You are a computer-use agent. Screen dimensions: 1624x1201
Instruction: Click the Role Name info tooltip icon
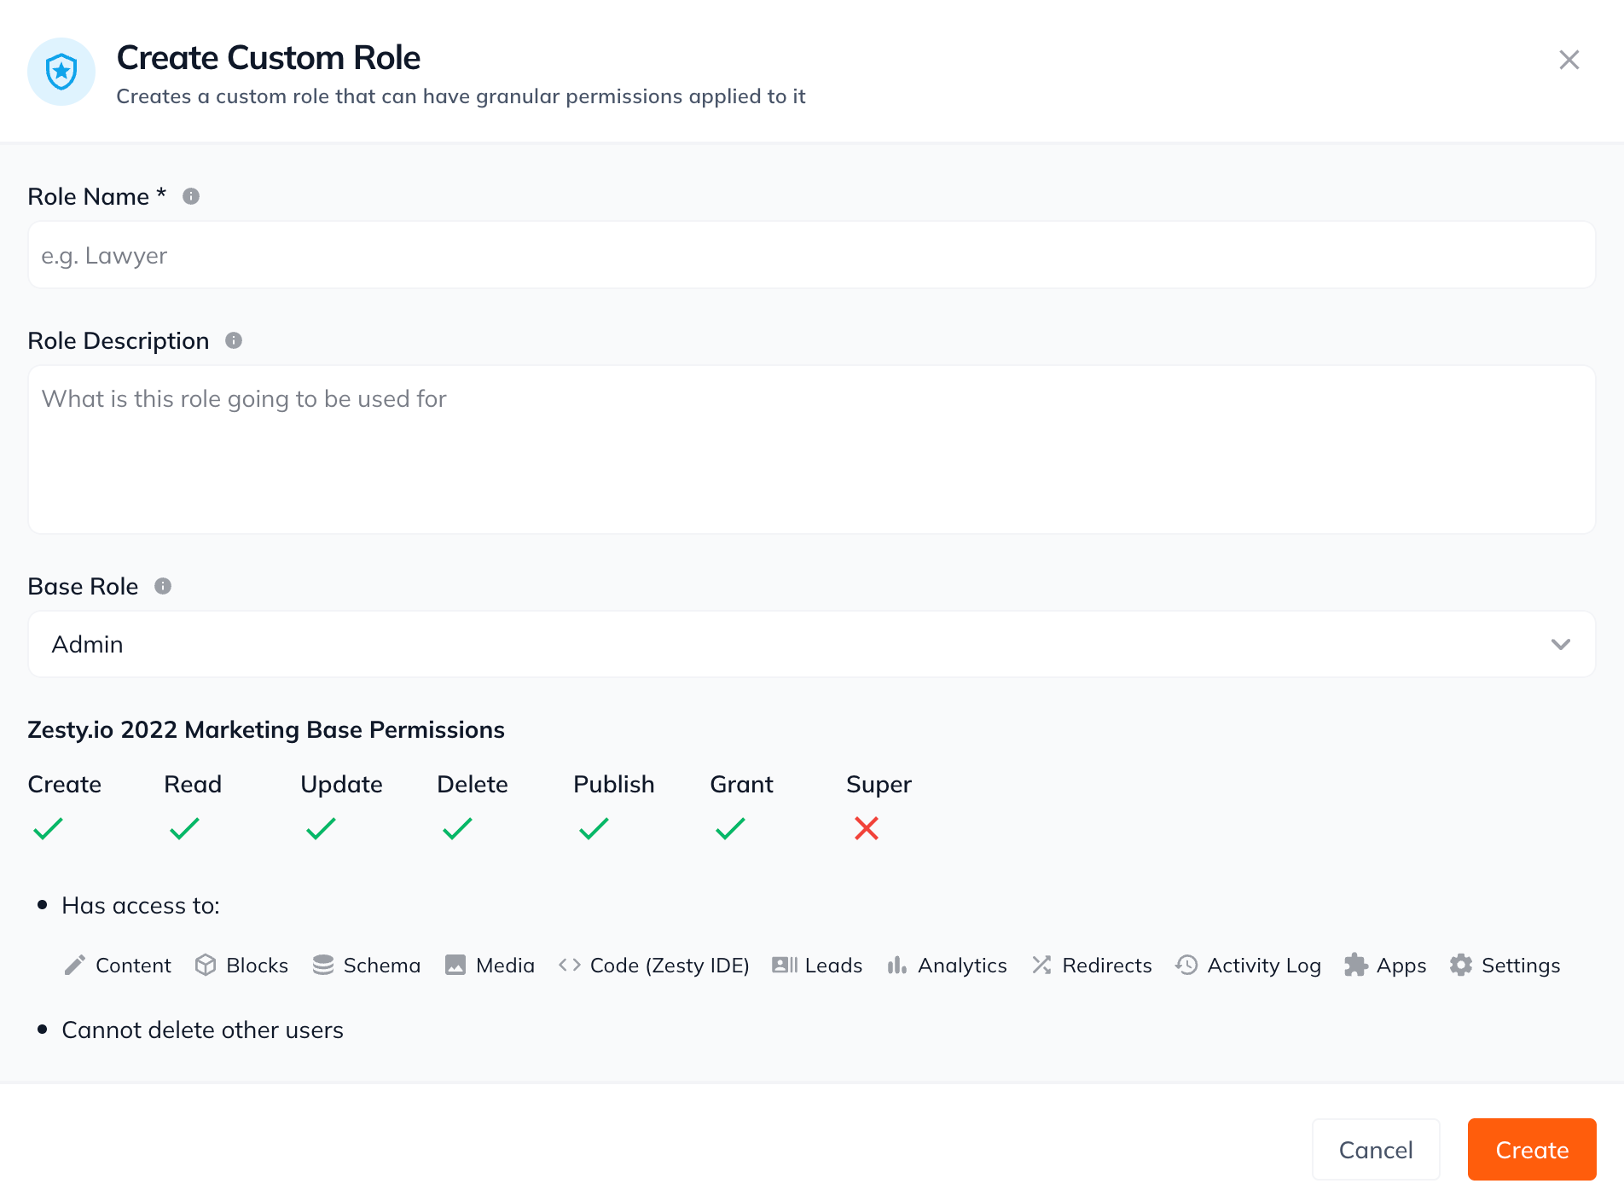pyautogui.click(x=191, y=194)
